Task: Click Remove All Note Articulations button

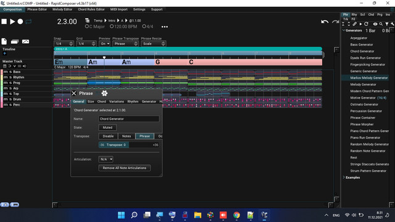Action: coord(125,168)
